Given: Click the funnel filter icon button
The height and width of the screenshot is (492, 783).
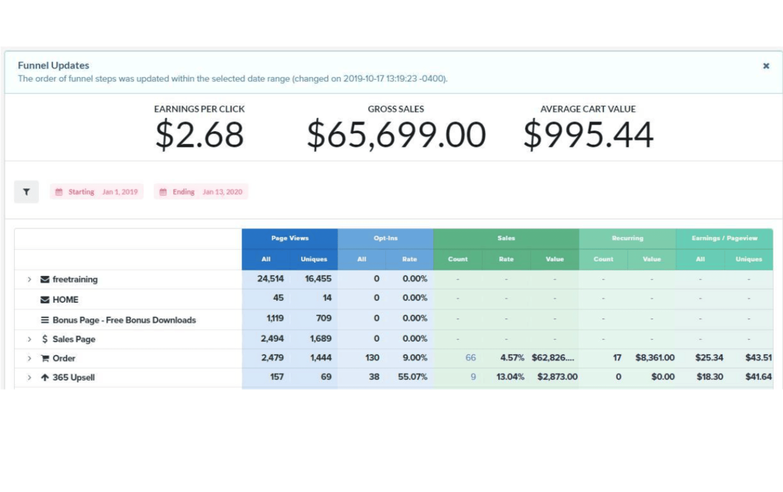Looking at the screenshot, I should click(26, 192).
